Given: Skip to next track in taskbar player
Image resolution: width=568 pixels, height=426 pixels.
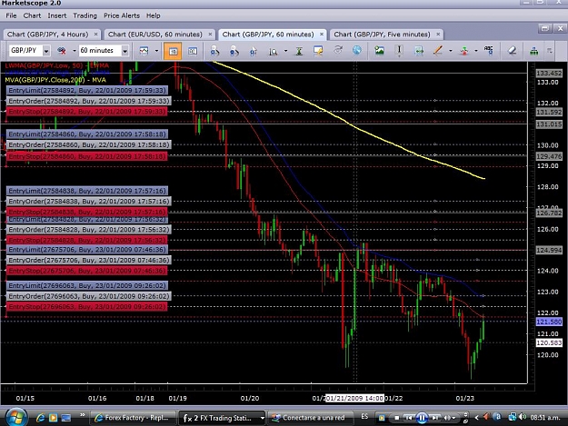Looking at the screenshot, I should coord(435,418).
